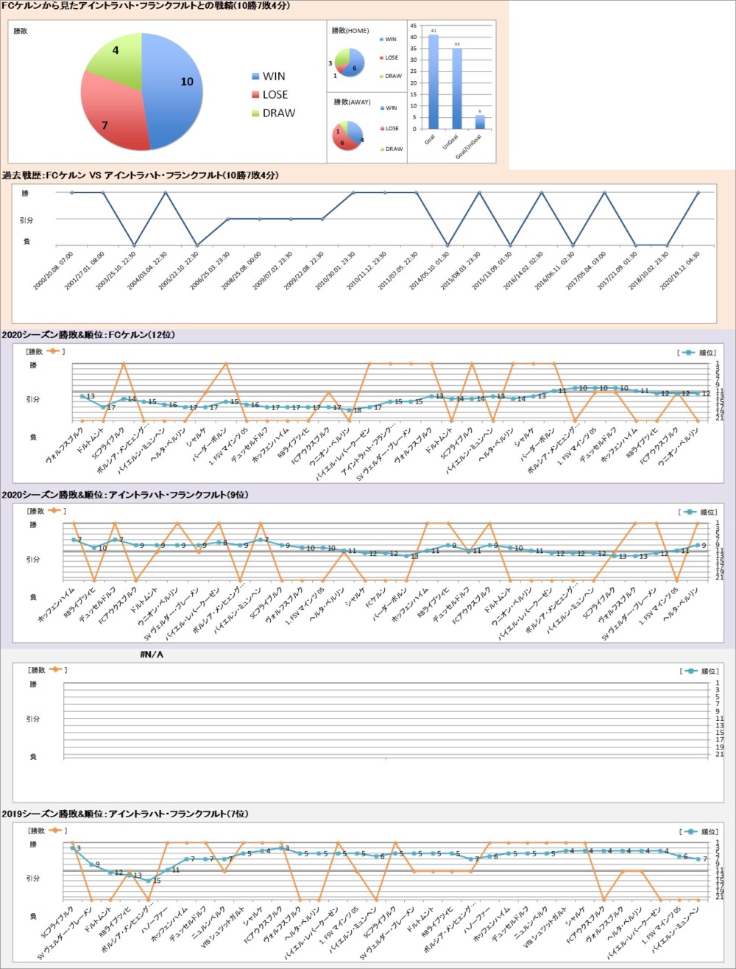736x969 pixels.
Task: Select the blue WIN swatch in the large pie legend
Action: pos(255,76)
